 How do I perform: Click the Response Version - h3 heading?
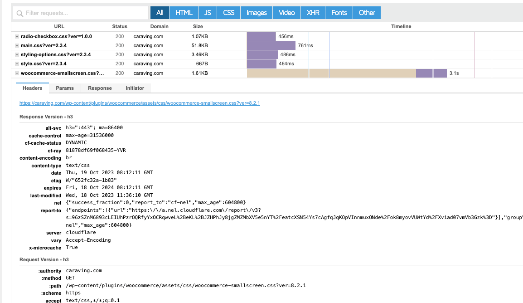tap(46, 117)
